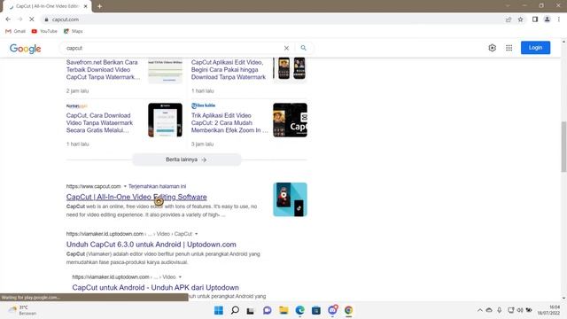Open Maps bookmark
Viewport: 567px width, 319px height.
73,31
